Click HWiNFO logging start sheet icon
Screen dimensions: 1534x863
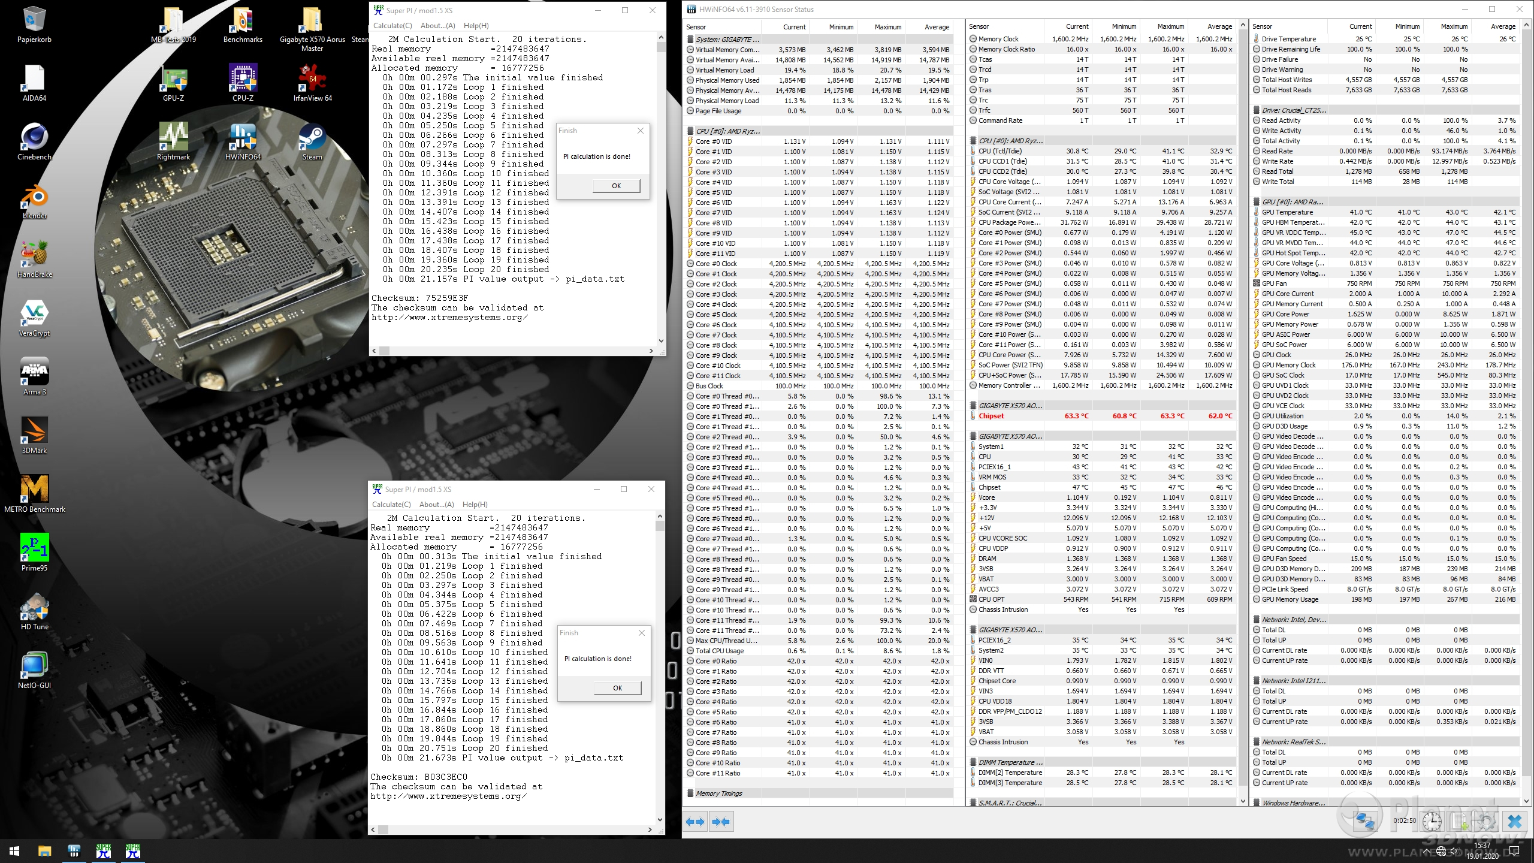click(1459, 820)
